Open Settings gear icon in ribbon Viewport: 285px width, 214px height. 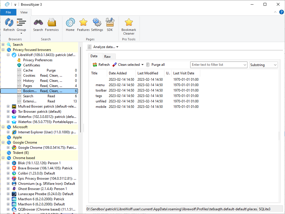(x=97, y=22)
